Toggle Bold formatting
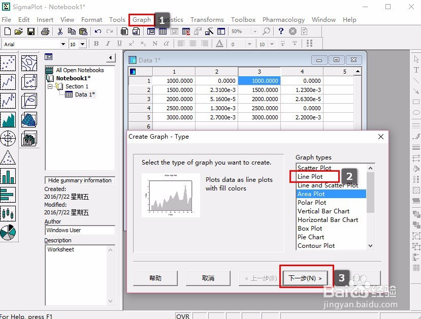Screen dimensions: 421x319 coord(96,44)
